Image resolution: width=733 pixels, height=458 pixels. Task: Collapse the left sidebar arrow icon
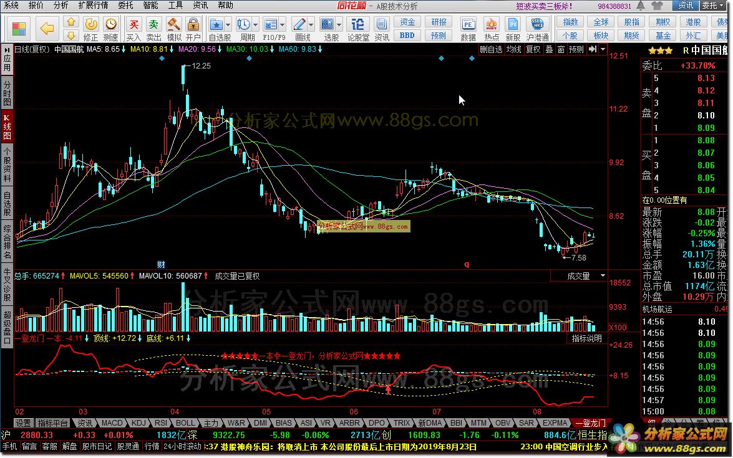7,49
